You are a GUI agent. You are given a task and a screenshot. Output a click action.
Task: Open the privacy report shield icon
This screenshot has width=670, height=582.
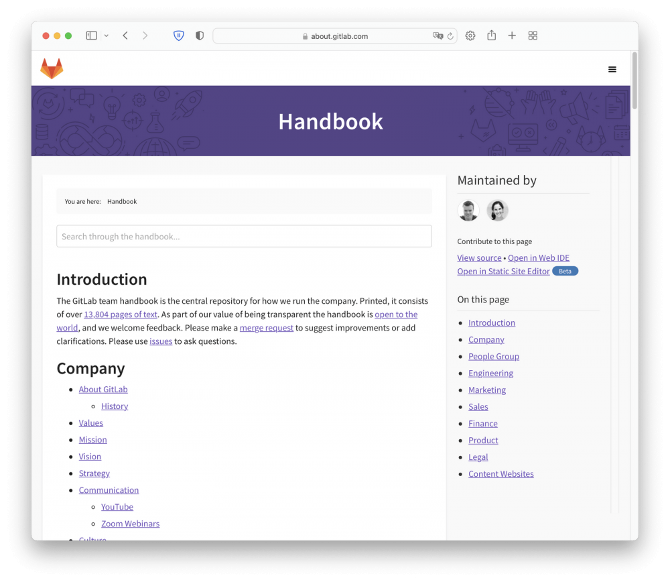click(x=200, y=36)
